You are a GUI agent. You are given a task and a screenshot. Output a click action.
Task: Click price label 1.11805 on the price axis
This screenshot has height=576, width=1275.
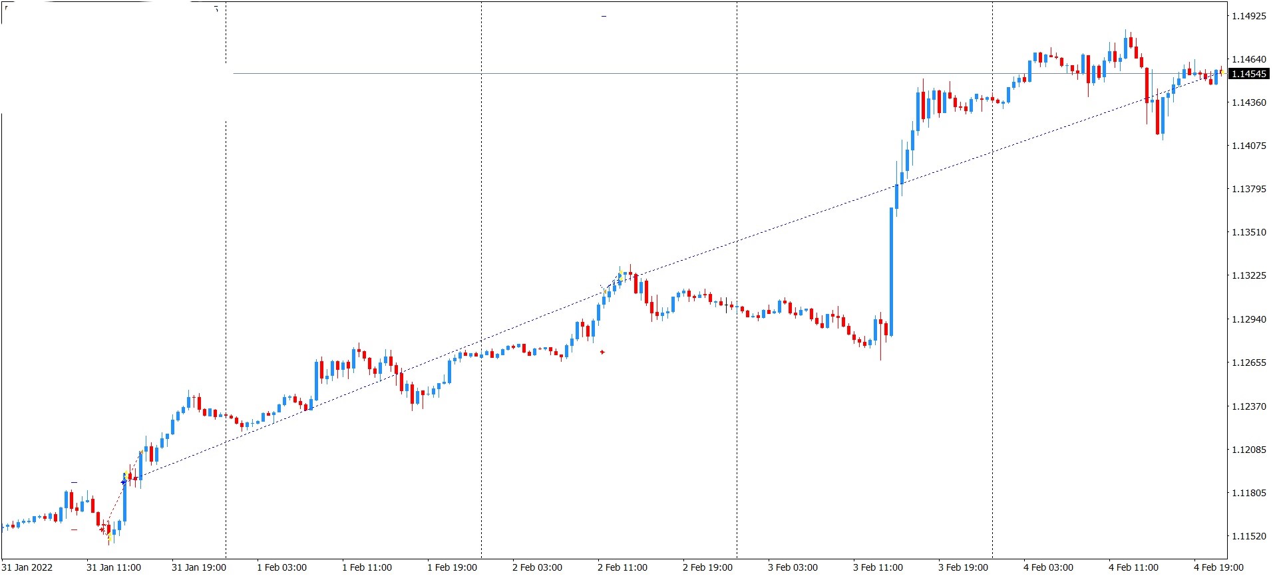pyautogui.click(x=1249, y=493)
